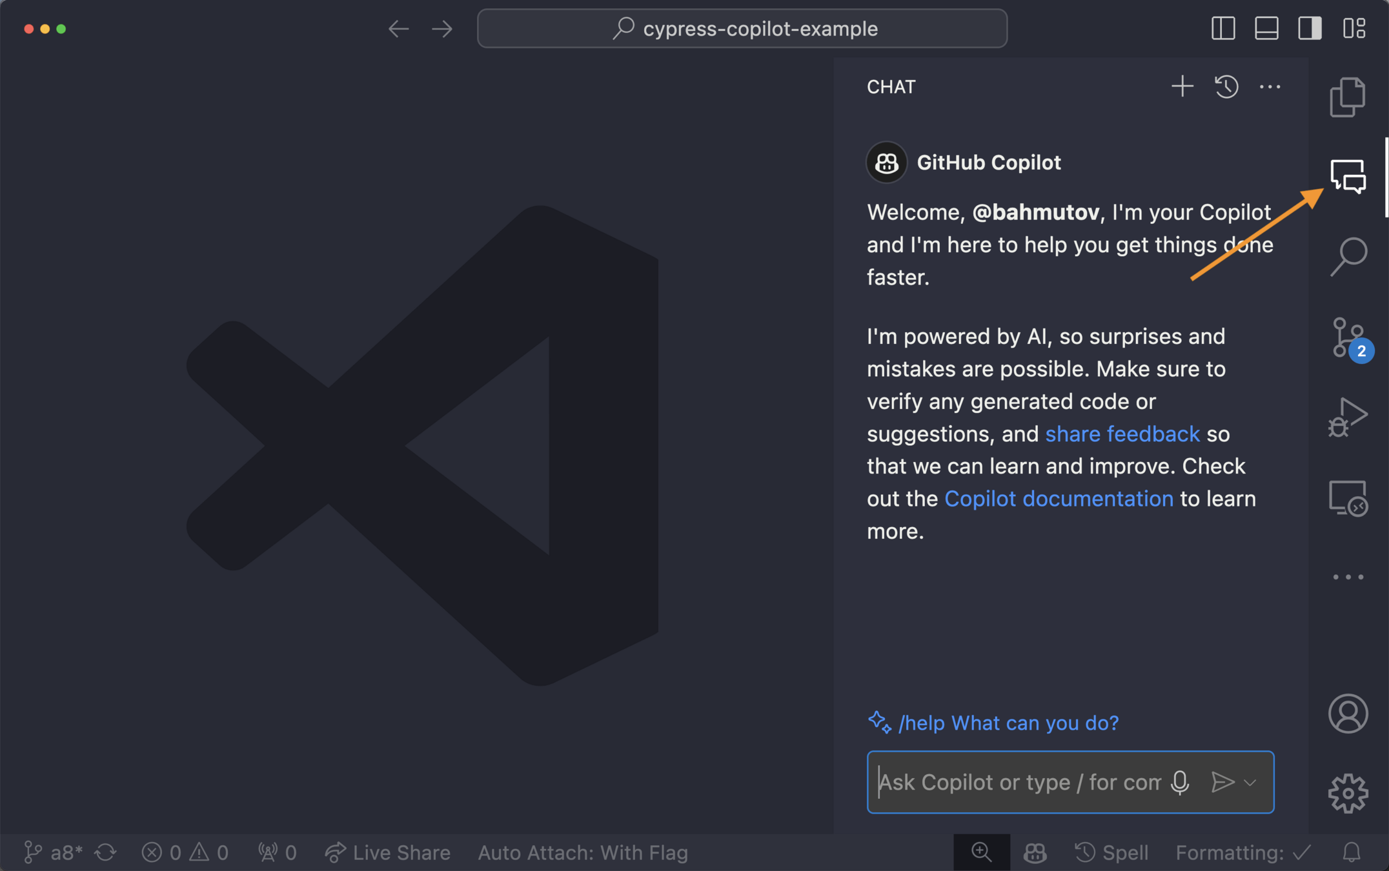Screen dimensions: 1389x871
Task: Open the share feedback link
Action: [1122, 434]
